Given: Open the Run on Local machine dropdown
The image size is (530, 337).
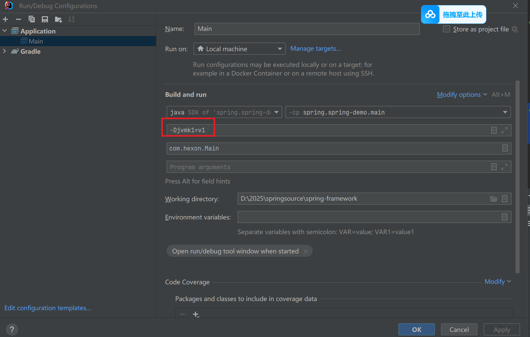Looking at the screenshot, I should click(x=239, y=49).
